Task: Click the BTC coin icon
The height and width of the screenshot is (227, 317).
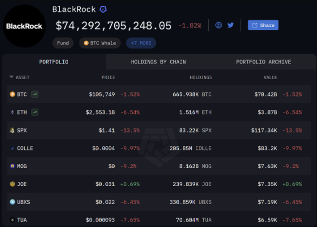Action: pos(12,94)
